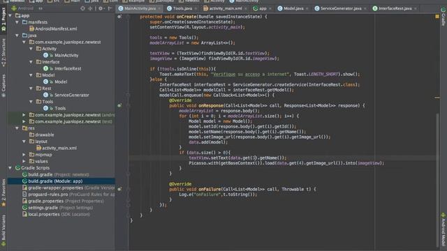Open the Project panel settings gear
Image resolution: width=447 pixels, height=251 pixels.
pyautogui.click(x=101, y=8)
